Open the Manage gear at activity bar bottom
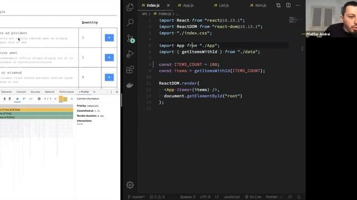The width and height of the screenshot is (357, 200). tap(130, 185)
